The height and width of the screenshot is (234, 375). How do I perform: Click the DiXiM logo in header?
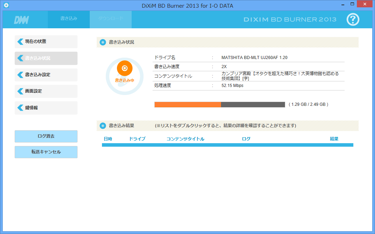point(21,20)
